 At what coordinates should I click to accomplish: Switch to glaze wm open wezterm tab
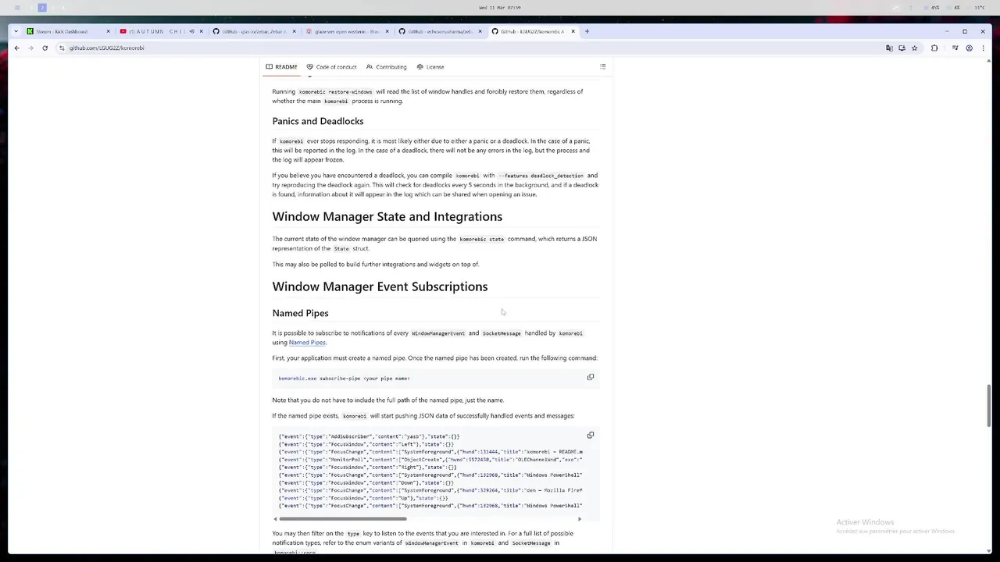pyautogui.click(x=347, y=31)
